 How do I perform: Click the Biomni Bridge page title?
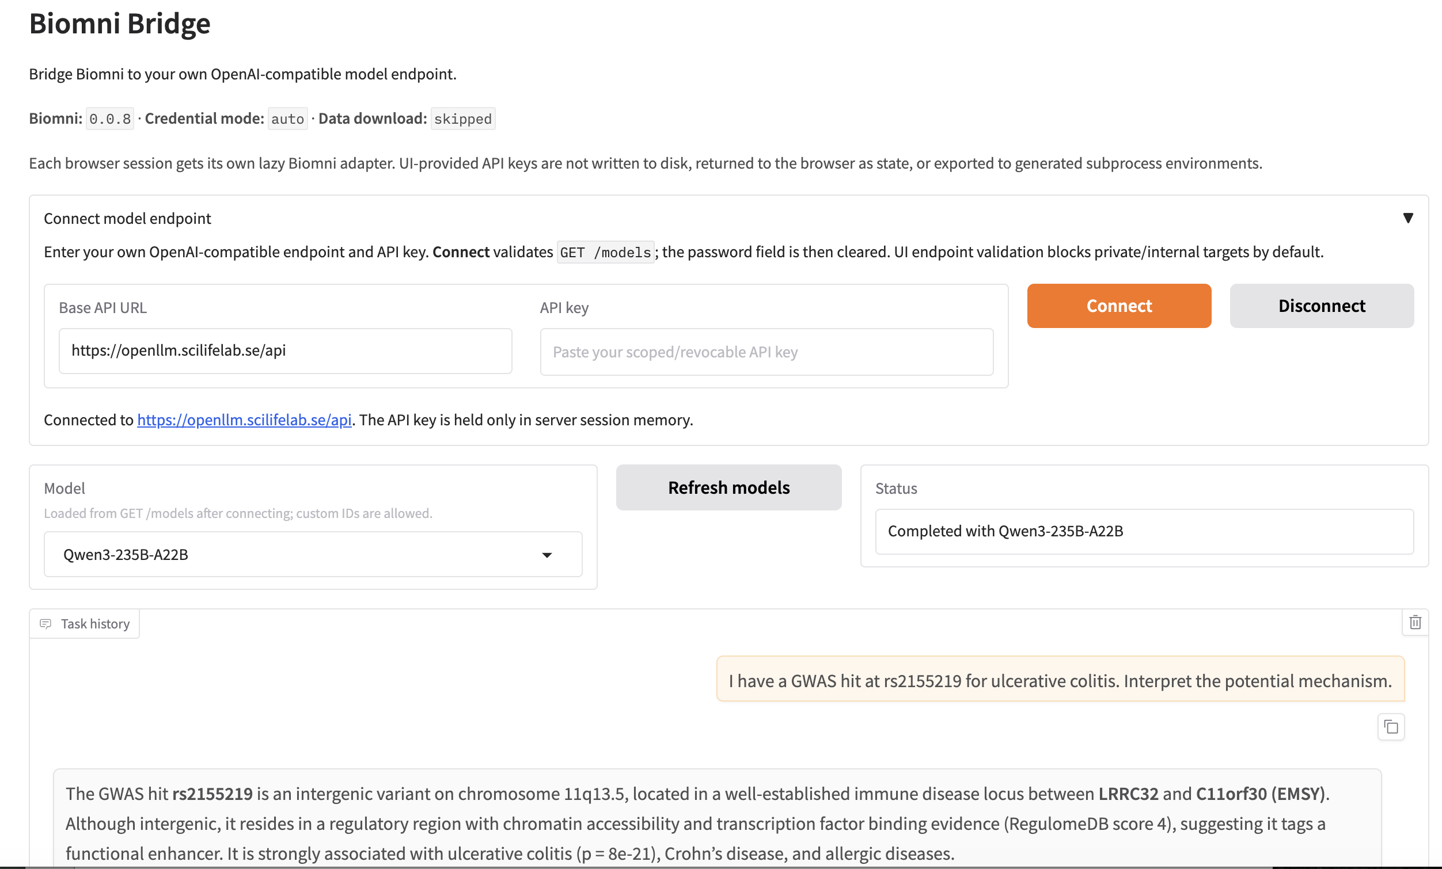[x=120, y=24]
